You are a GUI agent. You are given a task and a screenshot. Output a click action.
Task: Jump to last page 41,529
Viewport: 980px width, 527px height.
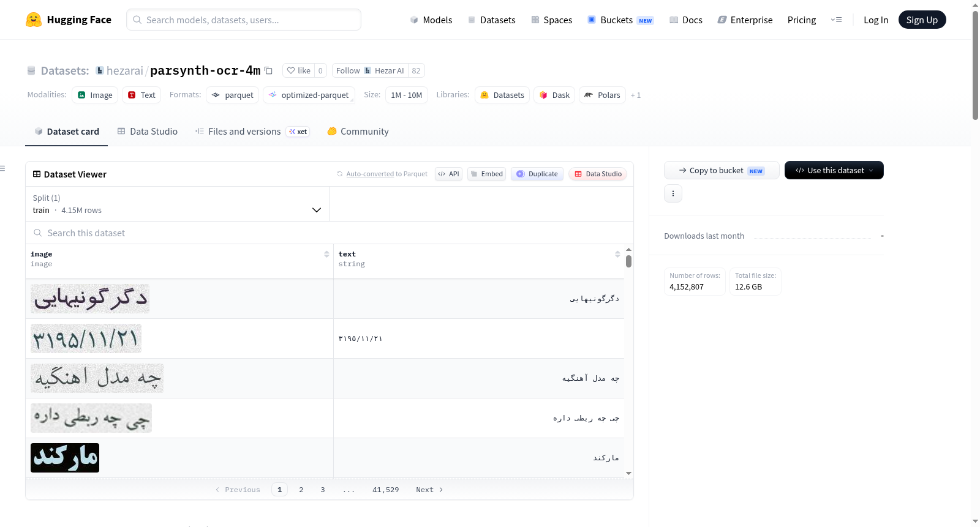386,490
